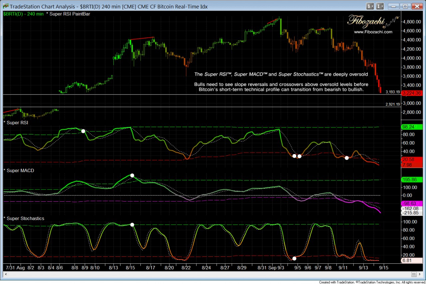Click the 8/22 date label on time axis

tap(186, 267)
